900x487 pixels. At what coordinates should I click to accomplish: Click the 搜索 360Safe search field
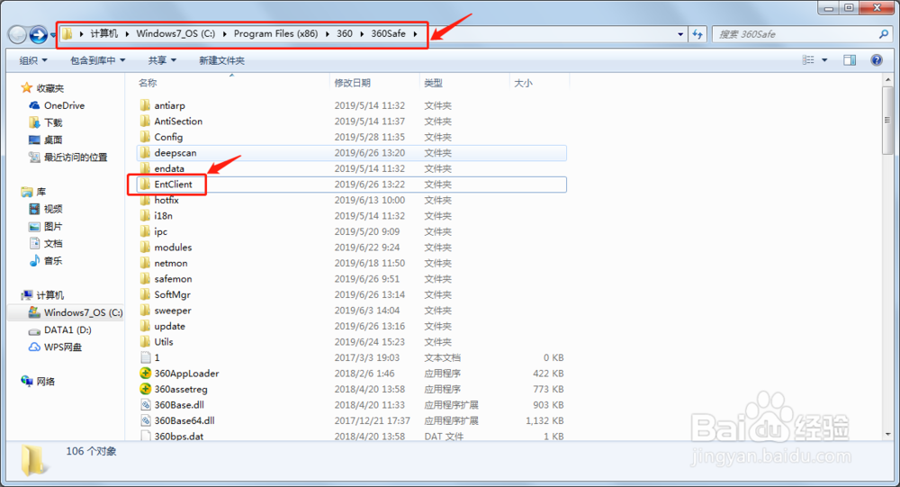[796, 34]
